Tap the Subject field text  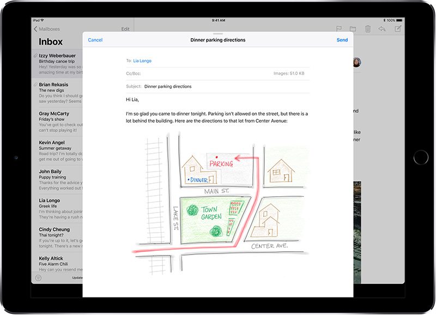coord(168,86)
